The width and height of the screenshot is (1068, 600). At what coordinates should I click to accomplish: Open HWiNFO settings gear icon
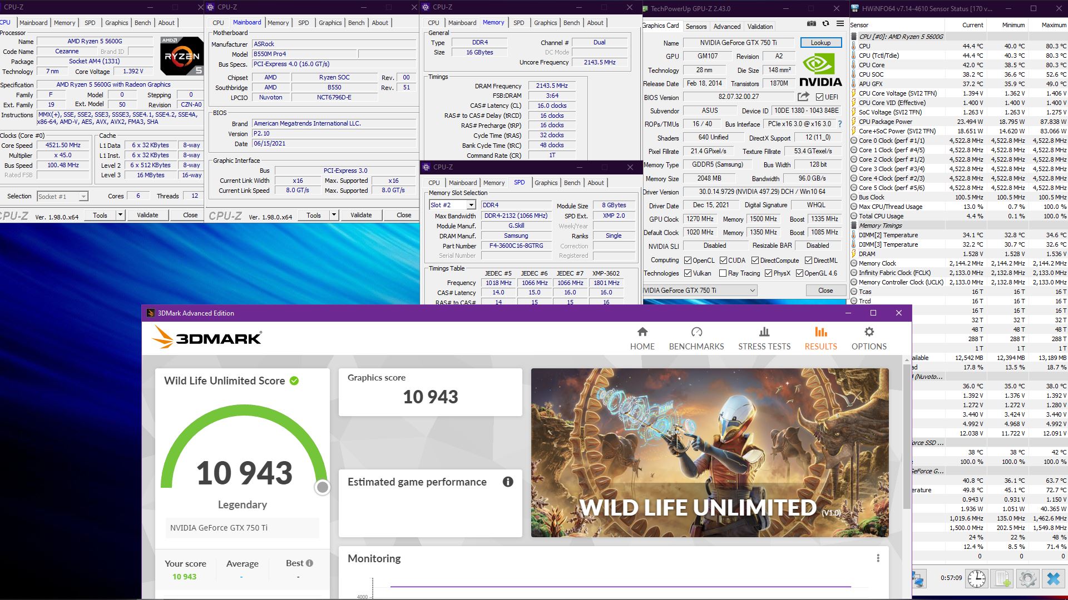[1028, 578]
